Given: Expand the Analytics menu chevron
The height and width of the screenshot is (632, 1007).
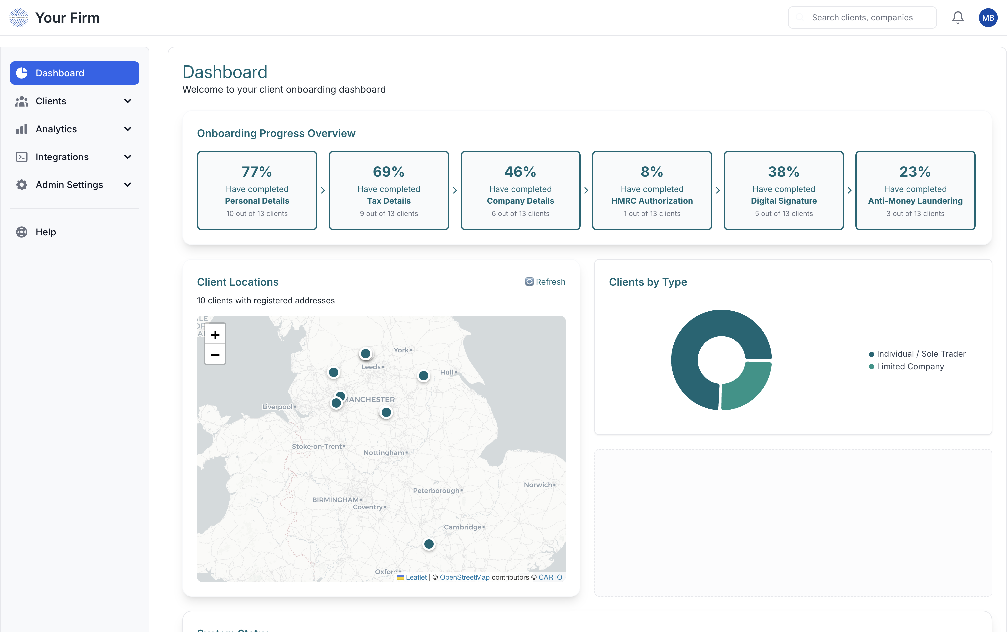Looking at the screenshot, I should 128,129.
